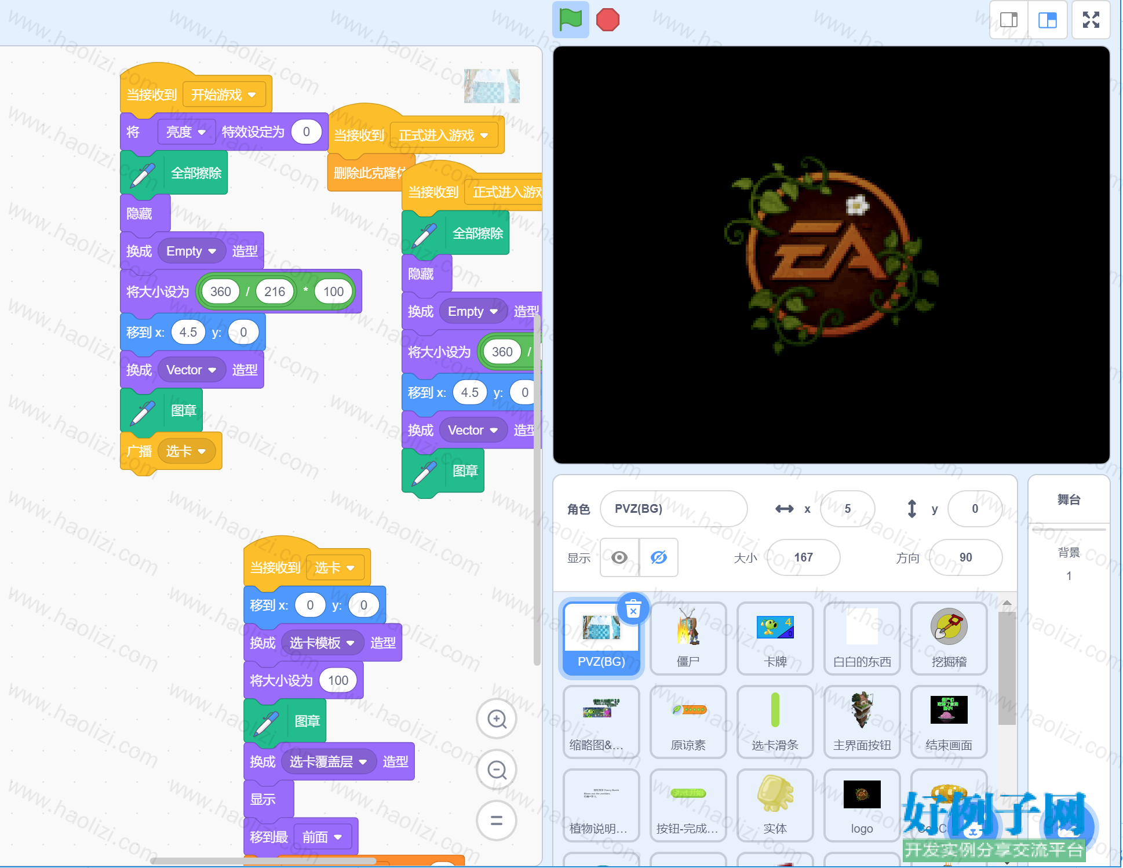Zoom in on the script workspace
This screenshot has height=868, width=1123.
tap(497, 719)
